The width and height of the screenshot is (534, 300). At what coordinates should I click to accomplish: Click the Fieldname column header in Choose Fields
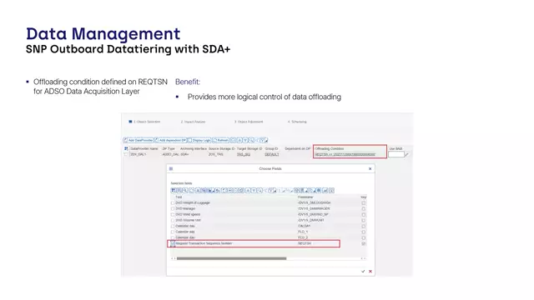coord(305,197)
